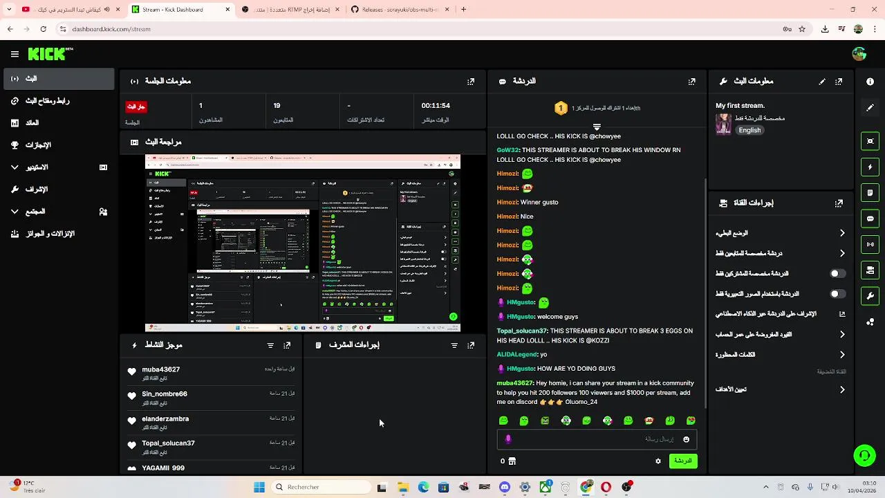Open the green support headset button

(x=864, y=455)
